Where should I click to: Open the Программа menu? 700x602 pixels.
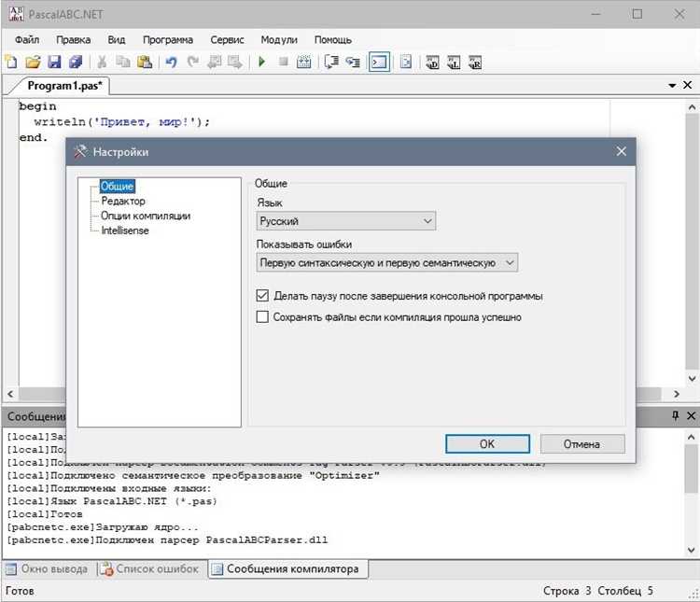(x=168, y=40)
